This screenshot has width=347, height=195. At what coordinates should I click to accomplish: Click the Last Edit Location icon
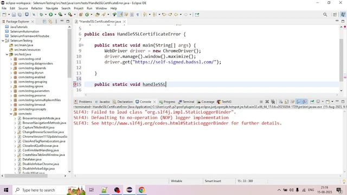tap(164, 15)
